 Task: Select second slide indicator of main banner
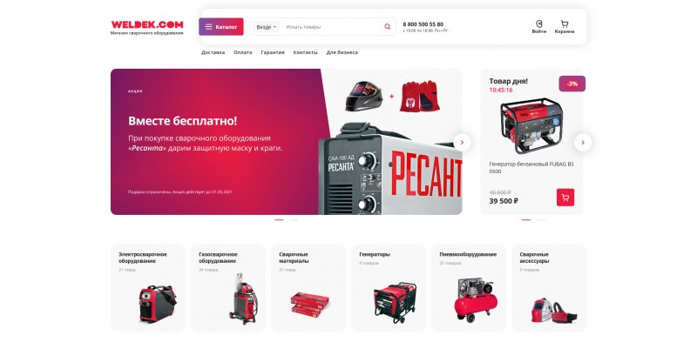294,220
